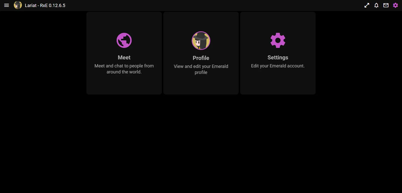Click the Profile avatar picture
The image size is (402, 193).
pyautogui.click(x=201, y=41)
